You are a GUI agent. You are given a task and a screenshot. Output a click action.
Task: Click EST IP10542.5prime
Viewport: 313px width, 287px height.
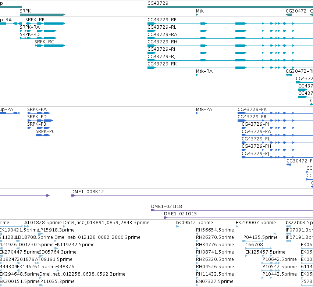(279, 267)
